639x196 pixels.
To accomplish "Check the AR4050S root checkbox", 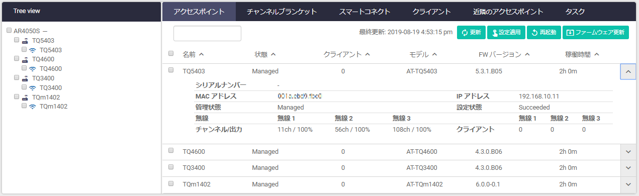I will pos(9,31).
